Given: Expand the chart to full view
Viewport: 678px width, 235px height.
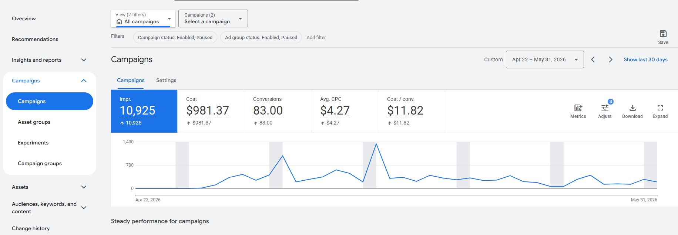Looking at the screenshot, I should tap(660, 108).
